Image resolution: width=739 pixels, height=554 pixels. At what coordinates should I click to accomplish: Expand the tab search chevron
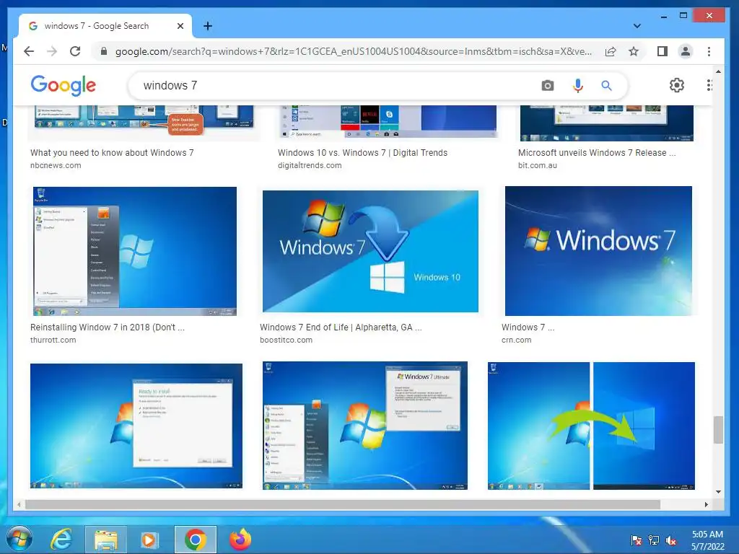coord(637,26)
